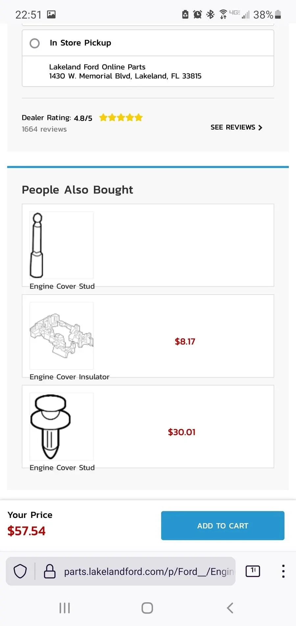This screenshot has width=296, height=626.
Task: Tap the address bar URL field
Action: click(x=149, y=571)
